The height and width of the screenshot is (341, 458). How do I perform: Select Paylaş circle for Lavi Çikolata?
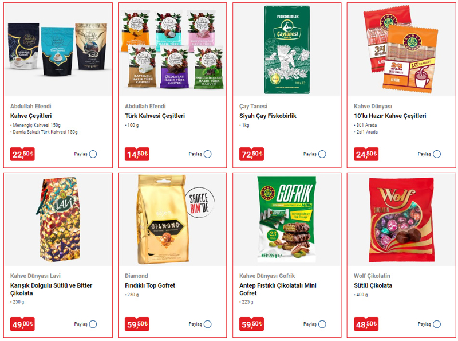(x=93, y=324)
